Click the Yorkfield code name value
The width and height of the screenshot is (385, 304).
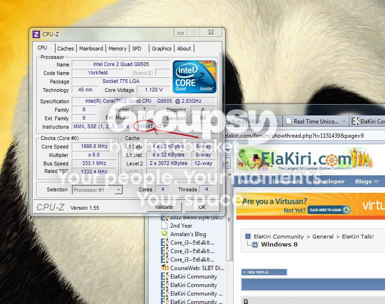click(98, 73)
